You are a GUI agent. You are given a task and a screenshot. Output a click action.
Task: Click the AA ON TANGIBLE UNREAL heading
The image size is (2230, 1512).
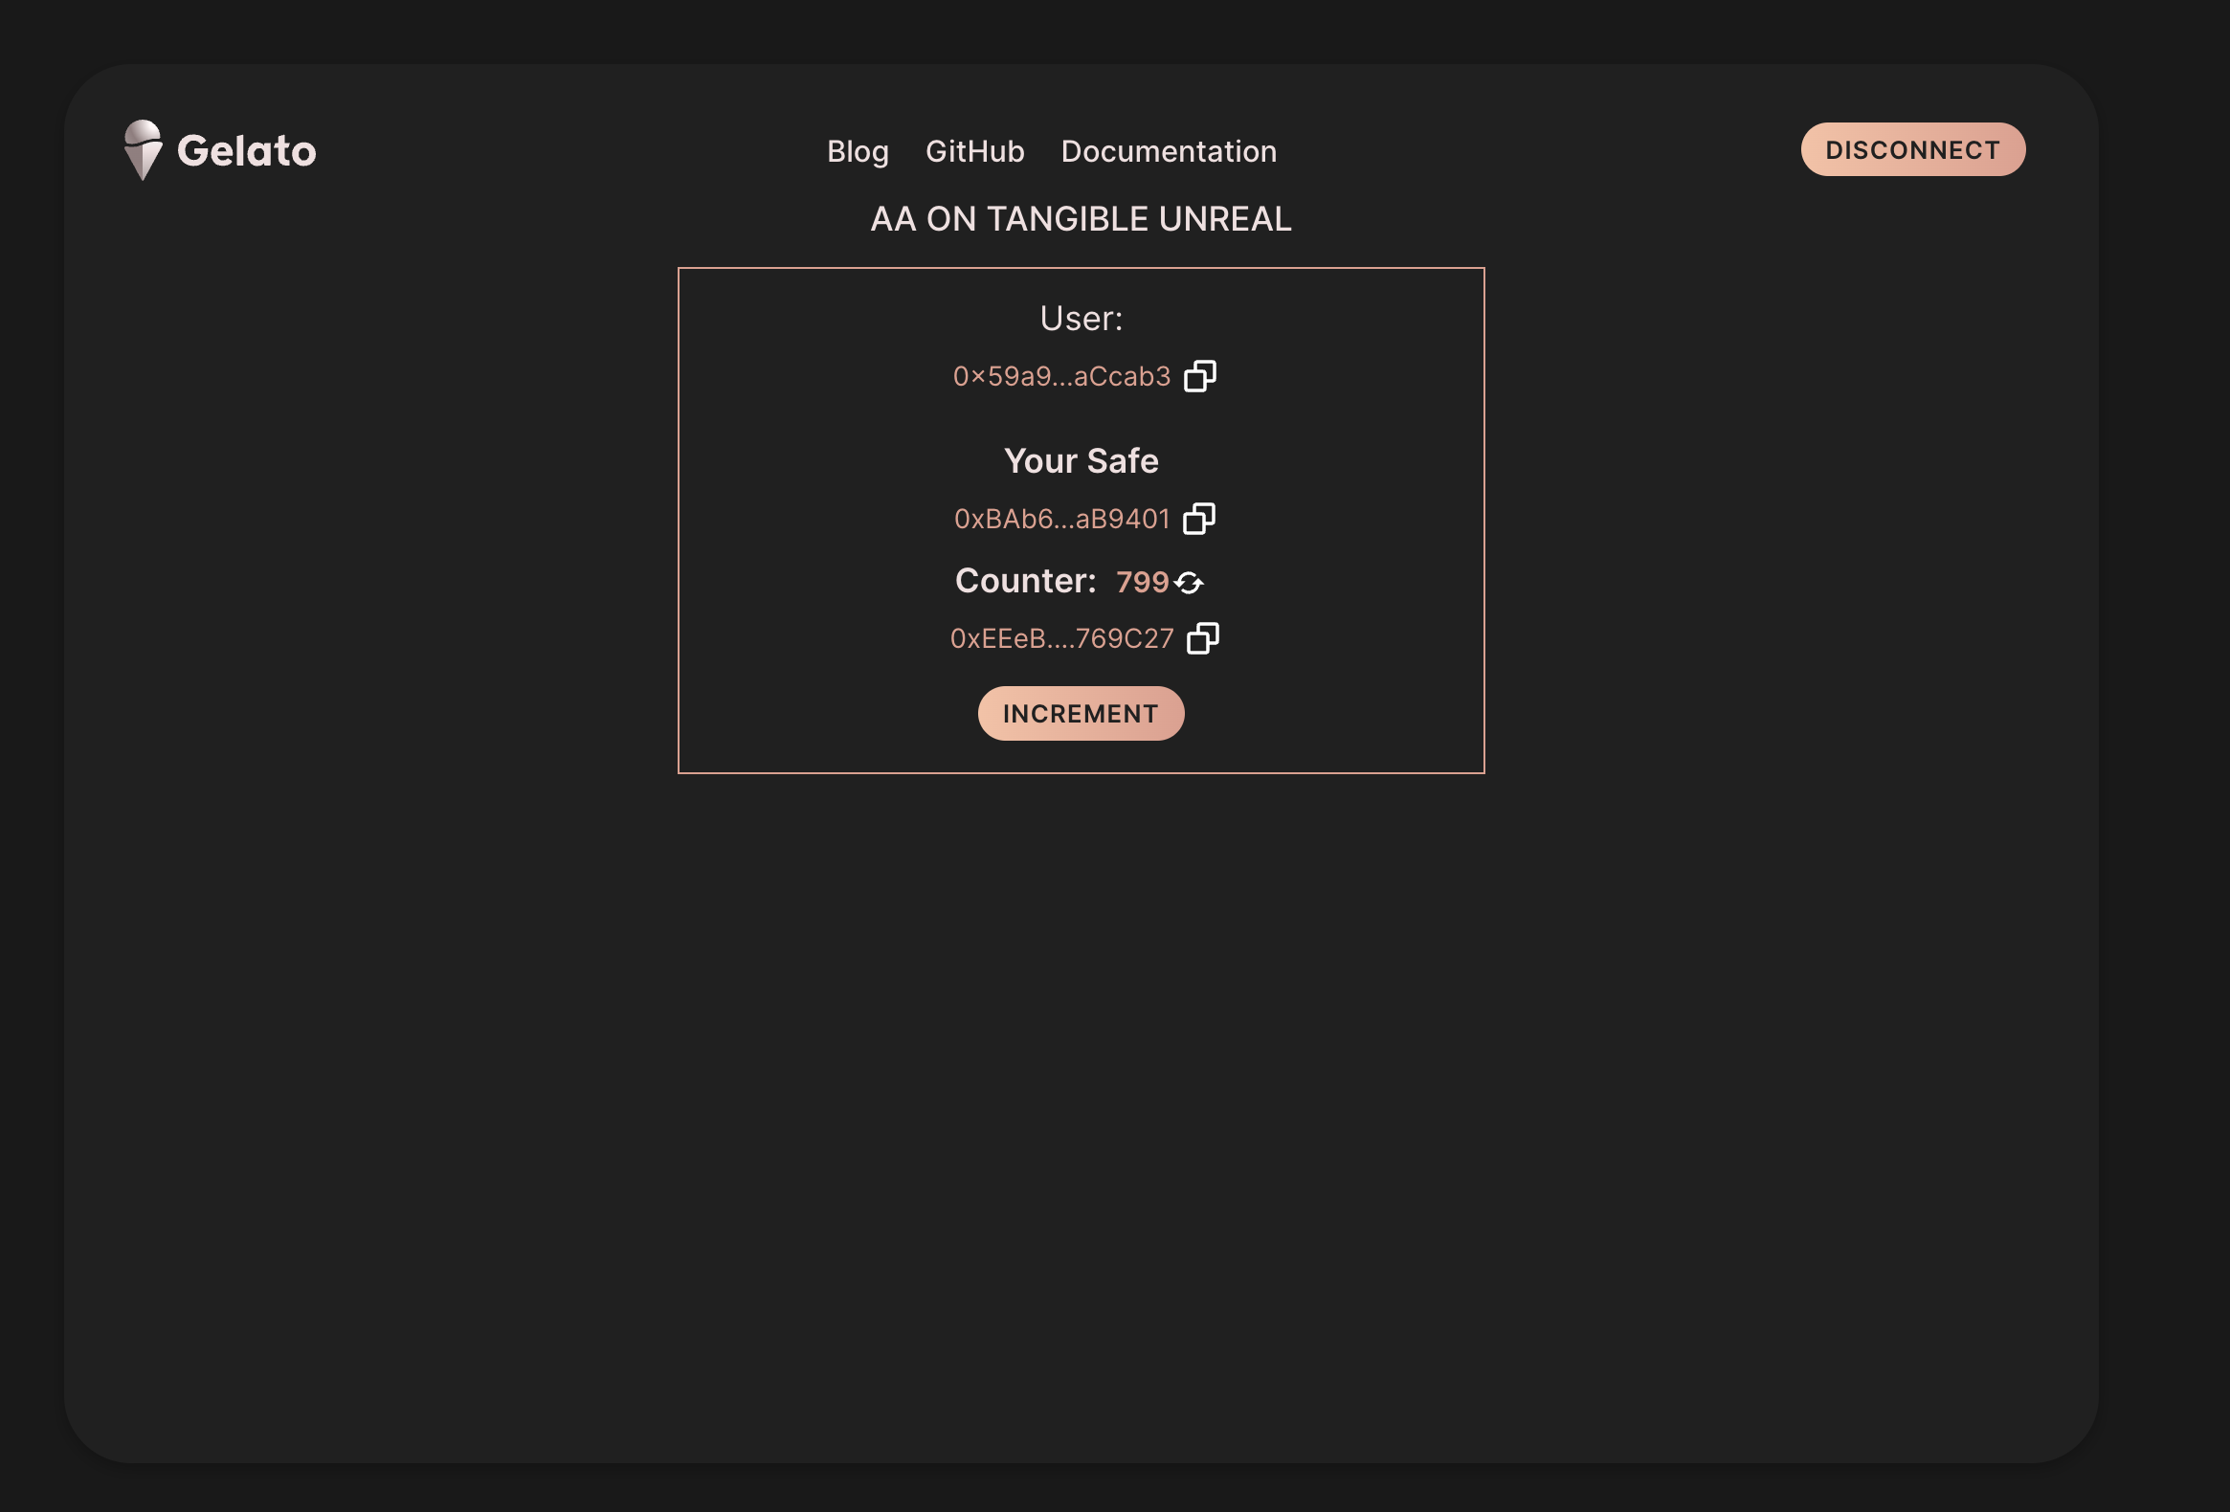pos(1081,219)
